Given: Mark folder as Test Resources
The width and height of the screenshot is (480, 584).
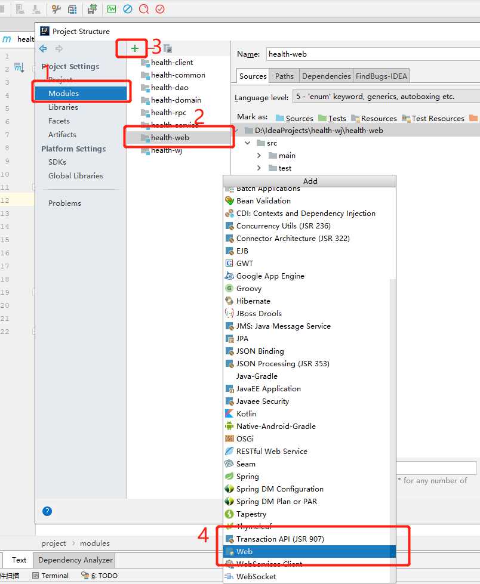Looking at the screenshot, I should (x=433, y=119).
